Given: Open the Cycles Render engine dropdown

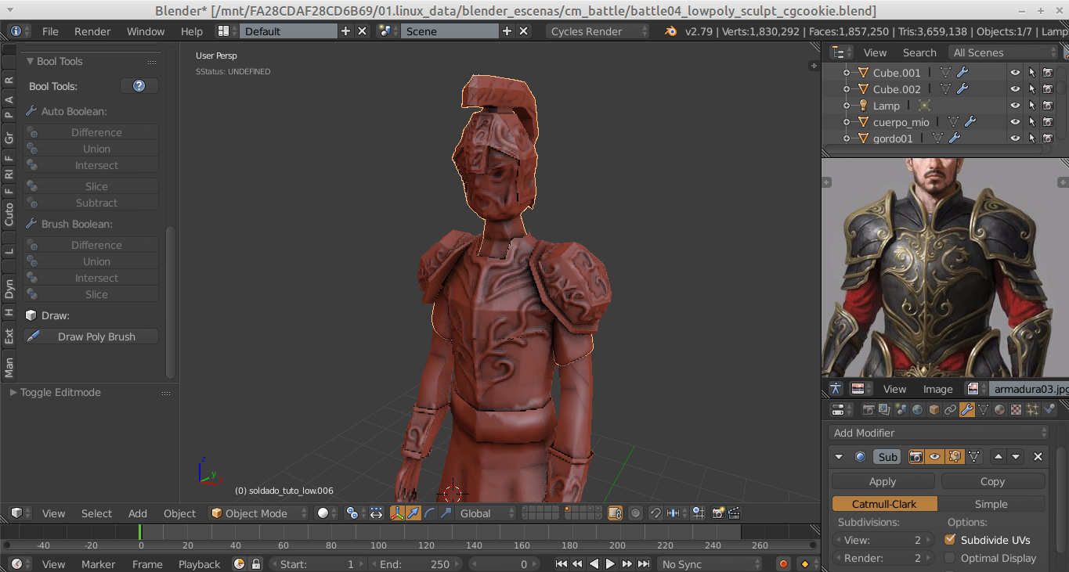Looking at the screenshot, I should 599,31.
